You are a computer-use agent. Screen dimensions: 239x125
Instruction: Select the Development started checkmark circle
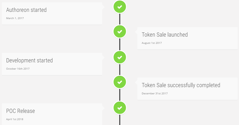click(x=120, y=57)
